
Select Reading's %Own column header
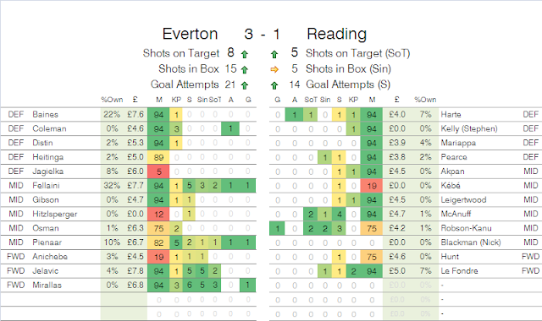tap(425, 100)
